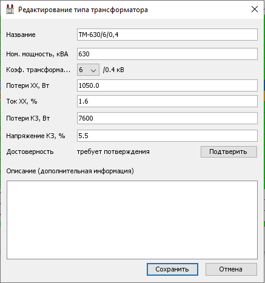Select the Ток ХХ field showing 1.6
The image size is (265, 283).
167,101
